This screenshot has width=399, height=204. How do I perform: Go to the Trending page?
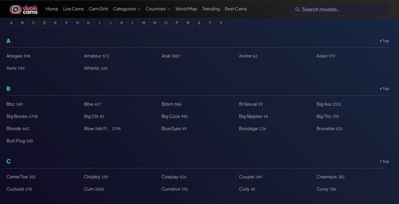[x=211, y=9]
